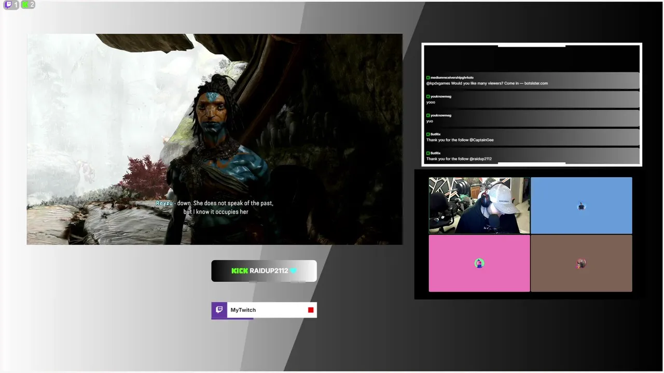Click the RAIDUP2112 name in the Kick banner

[x=269, y=271]
